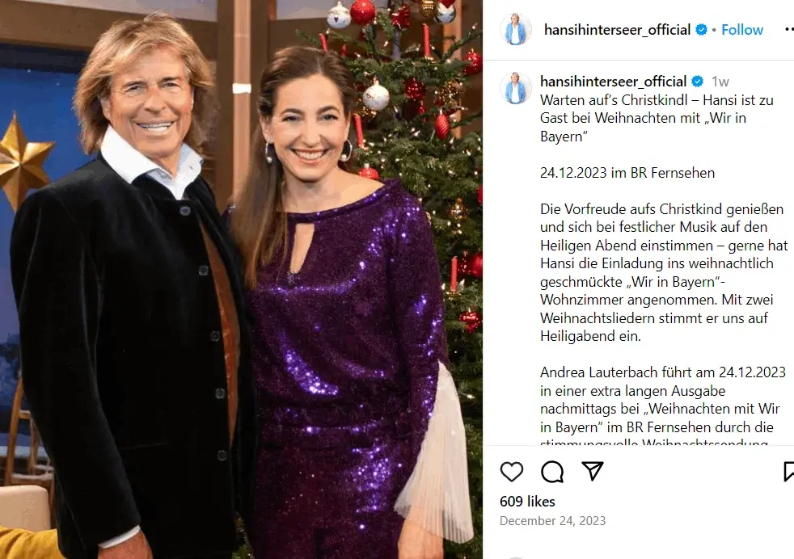
Task: Share post with paper plane icon
Action: pyautogui.click(x=593, y=471)
